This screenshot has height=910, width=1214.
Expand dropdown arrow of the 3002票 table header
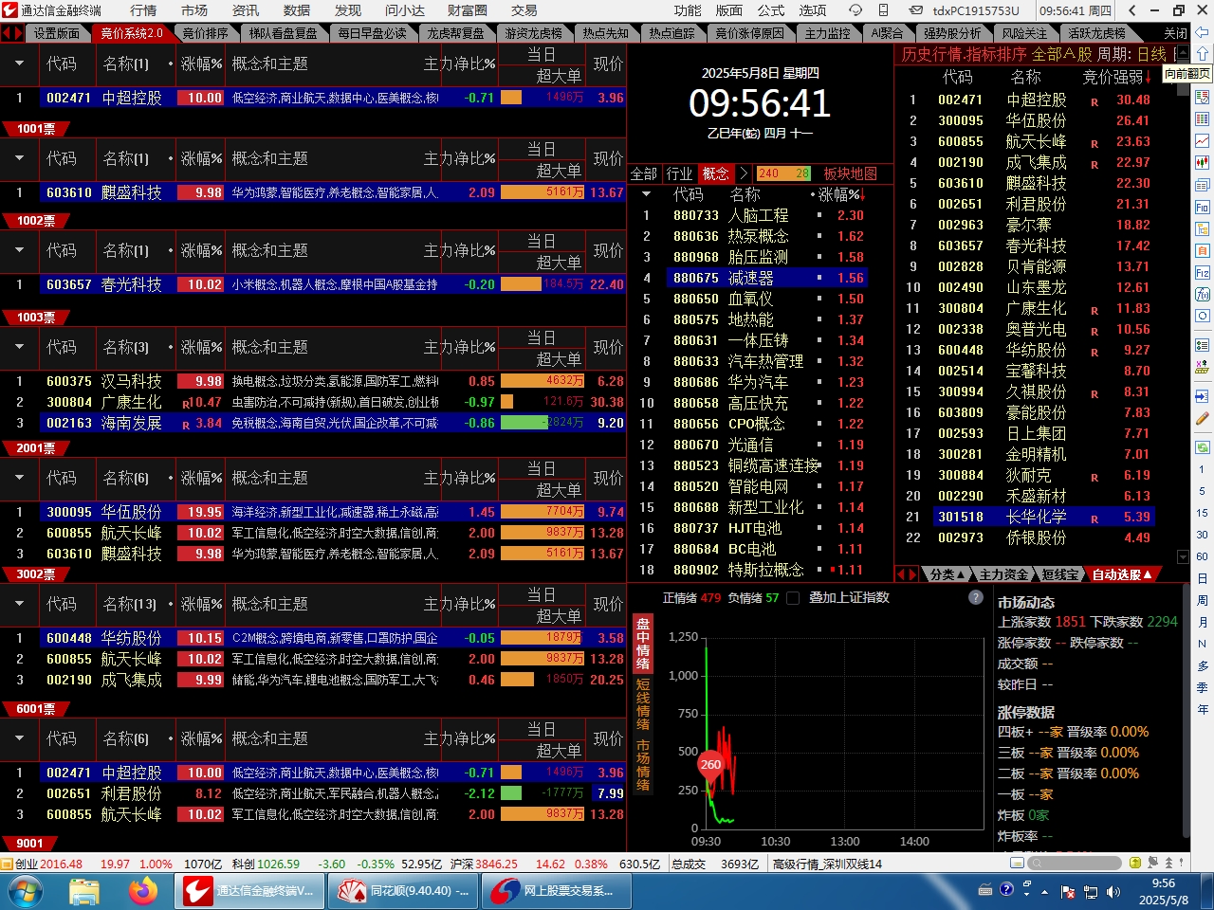coord(19,479)
